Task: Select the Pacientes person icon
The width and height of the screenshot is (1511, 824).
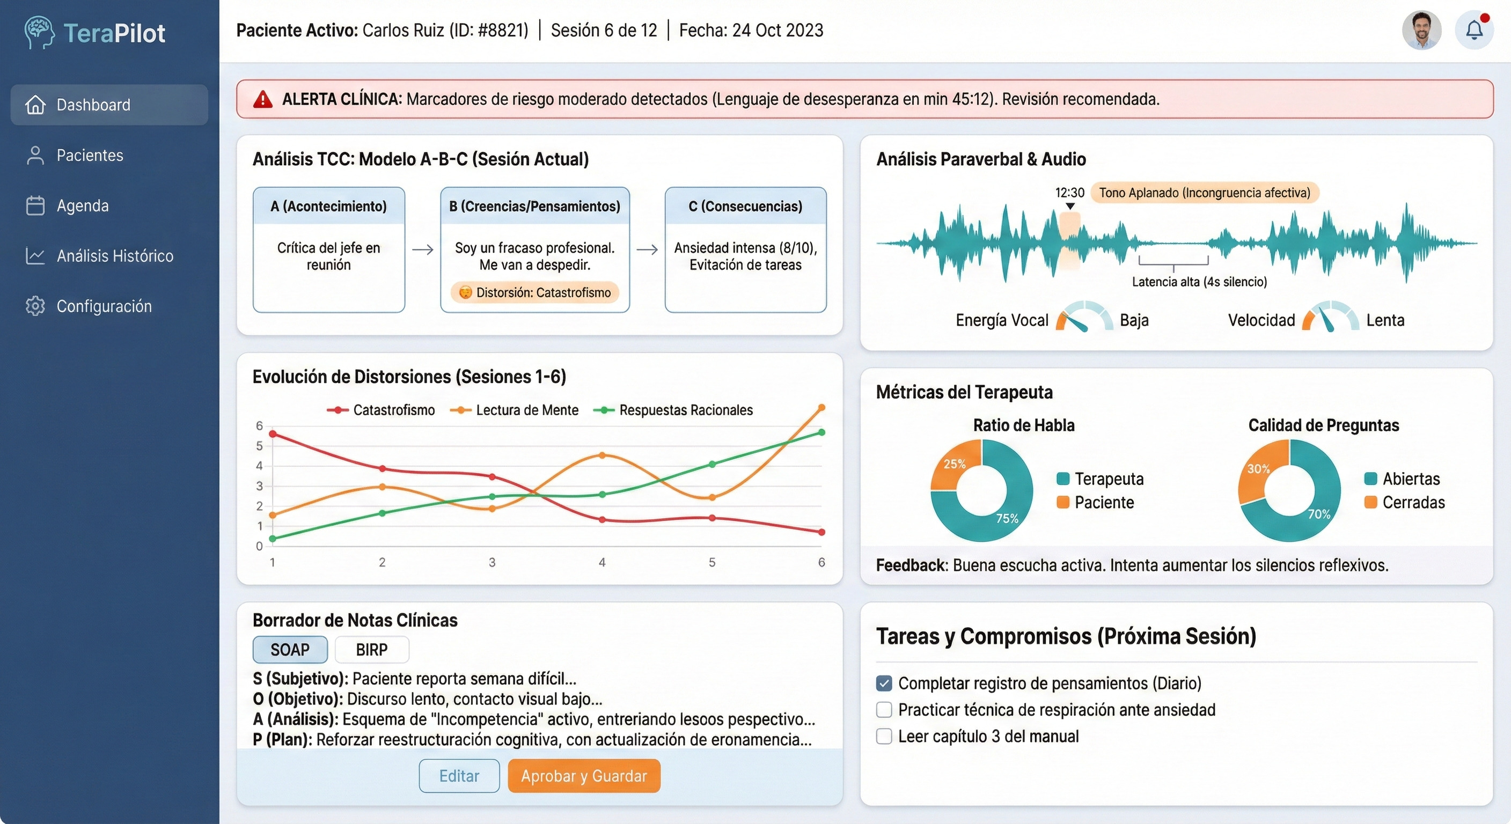Action: click(x=35, y=156)
